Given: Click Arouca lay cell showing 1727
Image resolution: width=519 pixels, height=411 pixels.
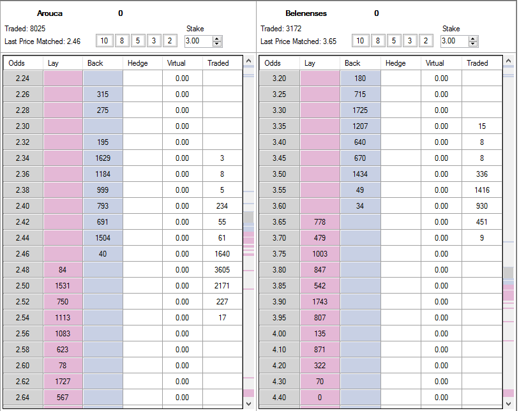Looking at the screenshot, I should [63, 382].
